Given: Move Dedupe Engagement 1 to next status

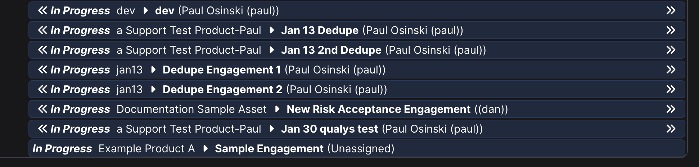Looking at the screenshot, I should tap(671, 70).
